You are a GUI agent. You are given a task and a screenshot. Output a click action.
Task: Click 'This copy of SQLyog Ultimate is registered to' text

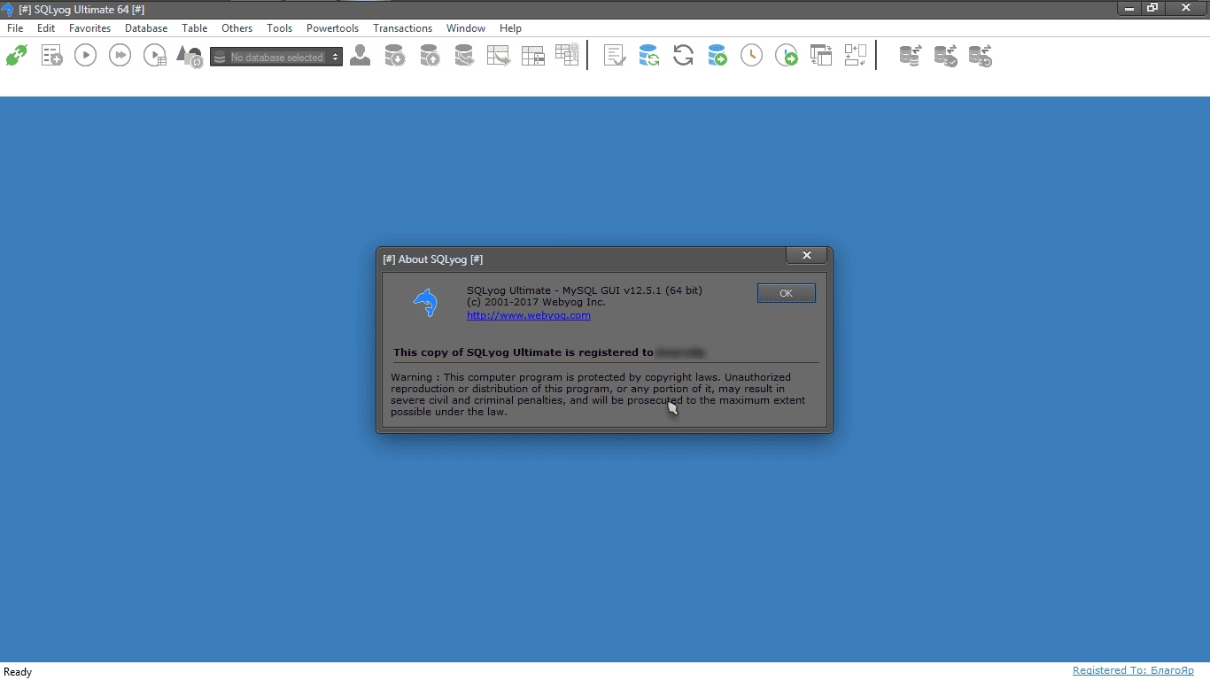(x=524, y=352)
